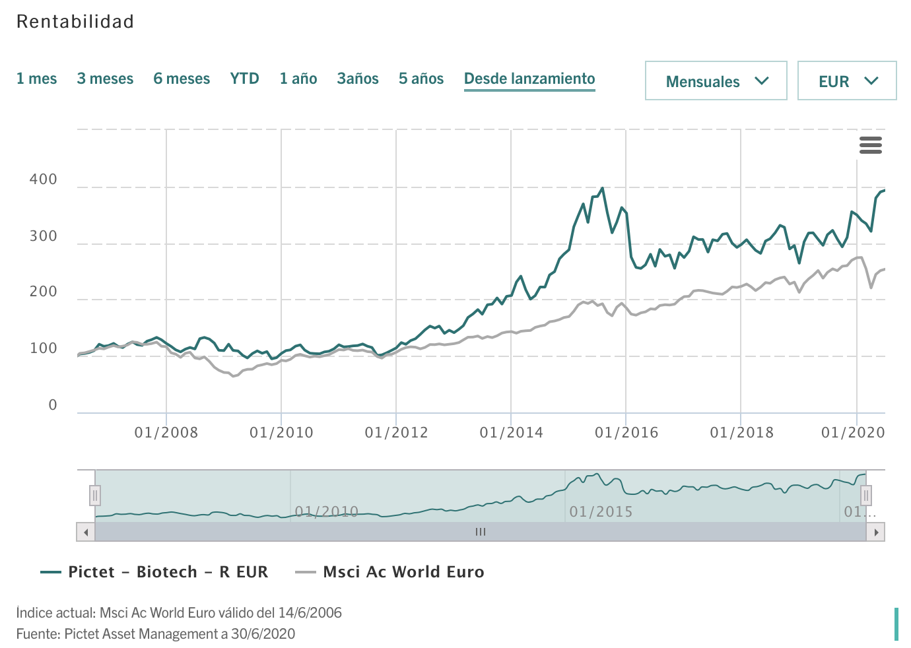Image resolution: width=911 pixels, height=648 pixels.
Task: Open the EUR currency dropdown
Action: pyautogui.click(x=846, y=81)
